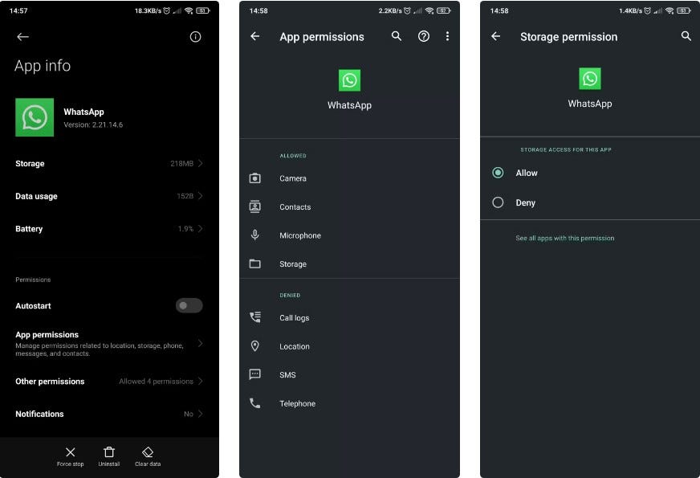Click the help question mark icon
This screenshot has width=700, height=478.
[x=423, y=36]
